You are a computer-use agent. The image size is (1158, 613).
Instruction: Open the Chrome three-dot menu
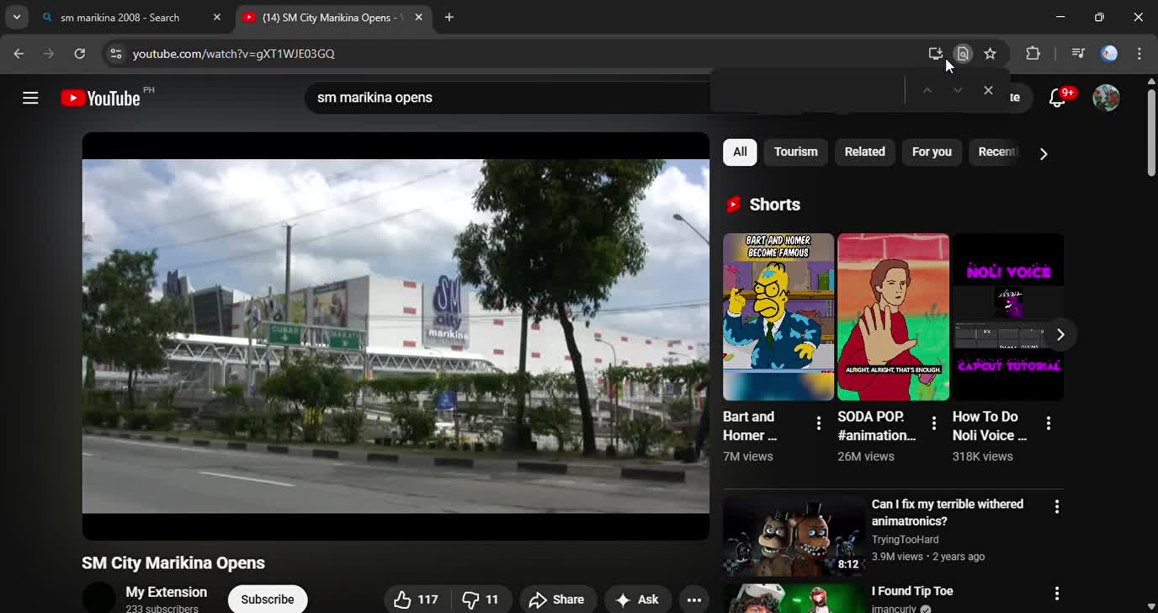pyautogui.click(x=1139, y=53)
